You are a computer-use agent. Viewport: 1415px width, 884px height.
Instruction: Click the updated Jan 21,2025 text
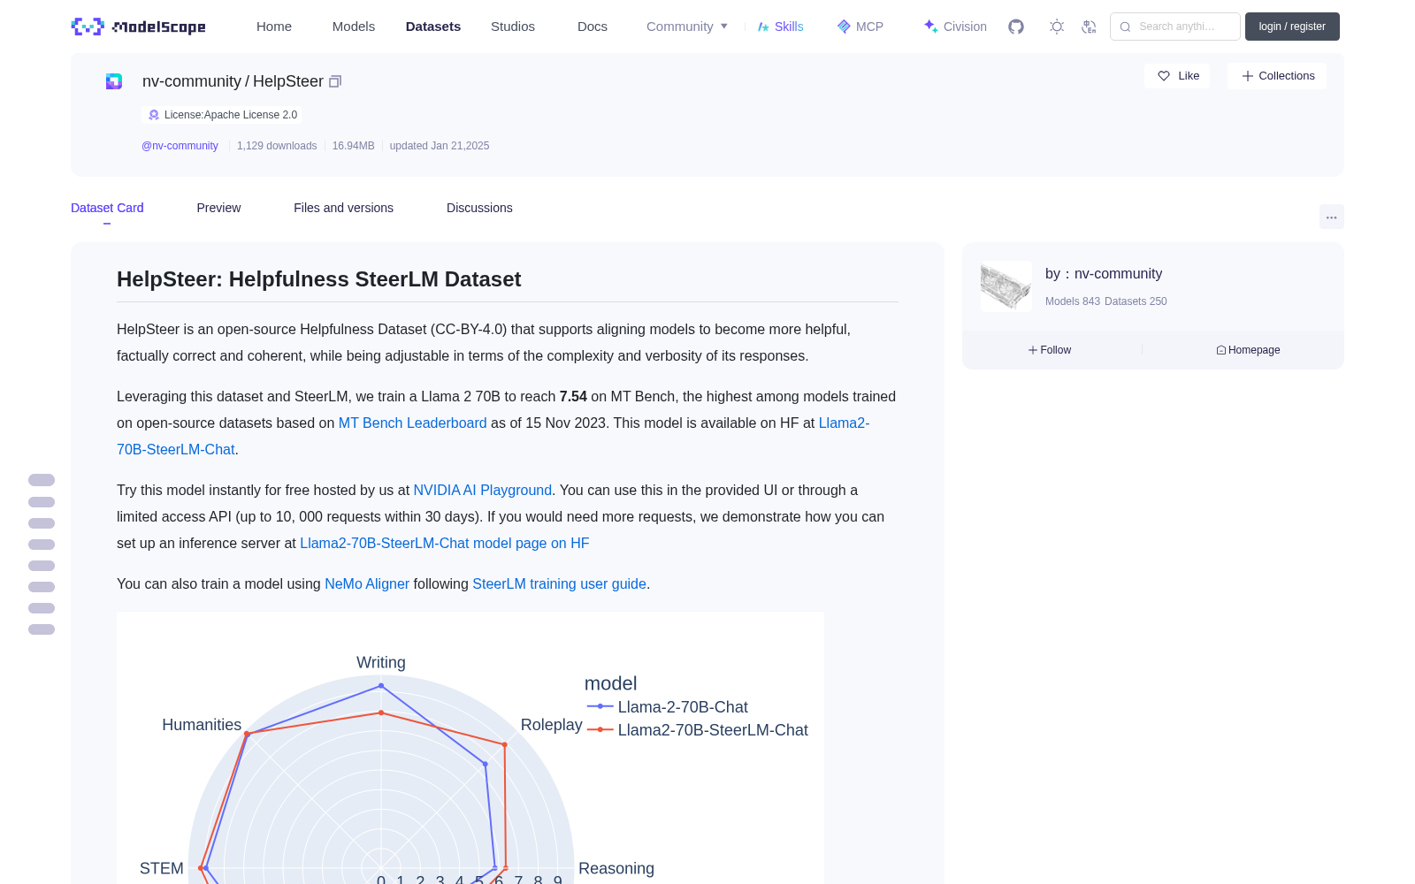[x=440, y=146]
